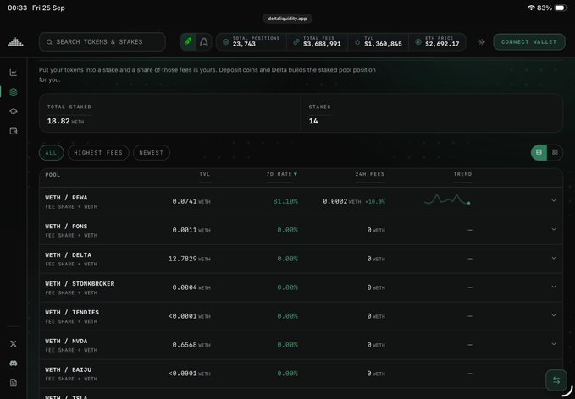575x399 pixels.
Task: Open the wallet sidebar icon
Action: point(14,131)
